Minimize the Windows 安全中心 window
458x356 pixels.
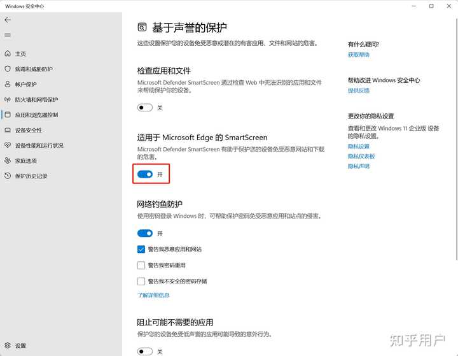click(x=414, y=6)
